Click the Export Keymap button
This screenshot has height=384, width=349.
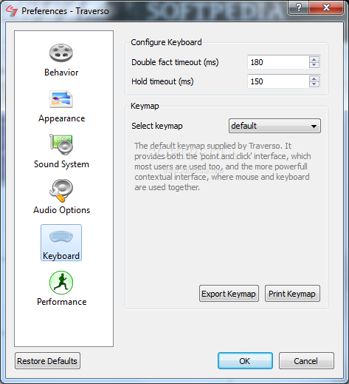(229, 294)
